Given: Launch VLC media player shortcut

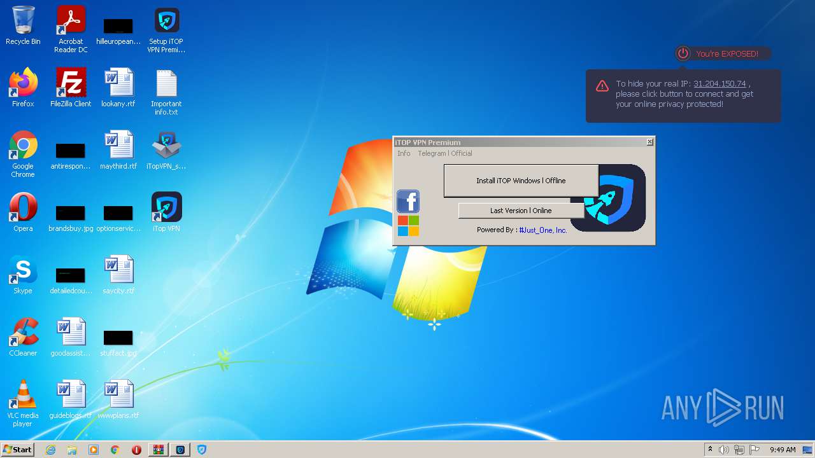Looking at the screenshot, I should pos(23,403).
